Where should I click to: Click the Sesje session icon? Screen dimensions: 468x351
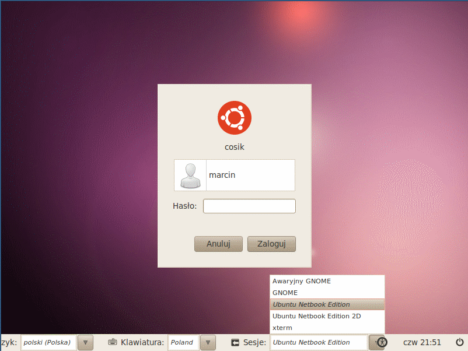[x=235, y=342]
